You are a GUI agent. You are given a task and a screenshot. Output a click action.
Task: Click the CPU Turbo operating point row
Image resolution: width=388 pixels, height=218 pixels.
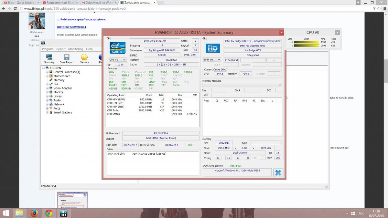click(153, 110)
